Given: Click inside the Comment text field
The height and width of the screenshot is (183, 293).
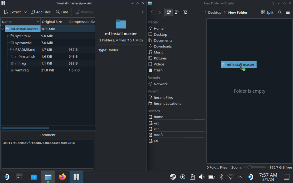Looking at the screenshot, I should [47, 154].
